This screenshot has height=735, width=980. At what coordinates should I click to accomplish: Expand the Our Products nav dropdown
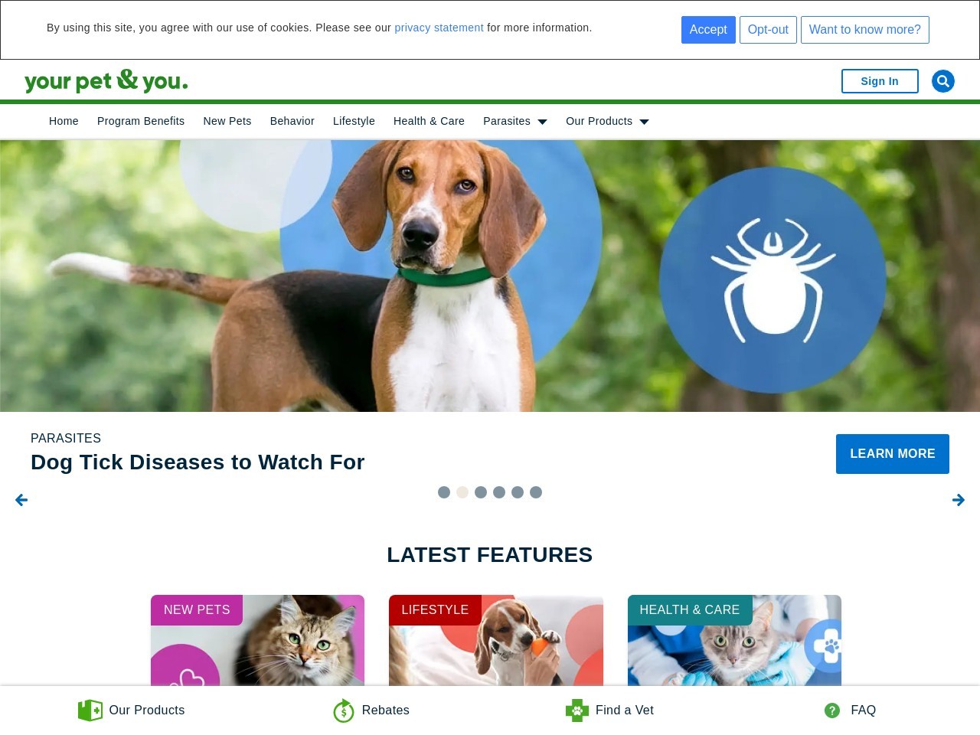point(607,121)
